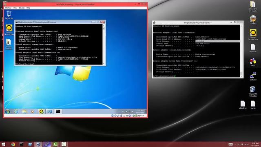Select the putty.exe icon on host desktop
This screenshot has height=147, width=261.
click(253, 76)
